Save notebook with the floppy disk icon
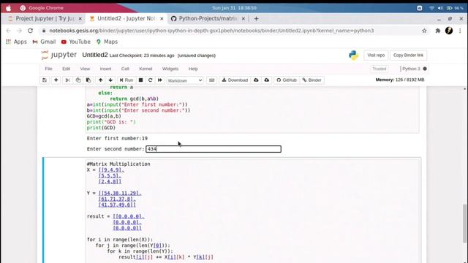The height and width of the screenshot is (263, 468). [x=45, y=80]
